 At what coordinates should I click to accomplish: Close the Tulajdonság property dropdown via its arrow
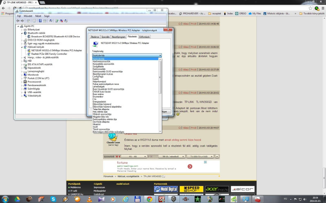pyautogui.click(x=160, y=56)
